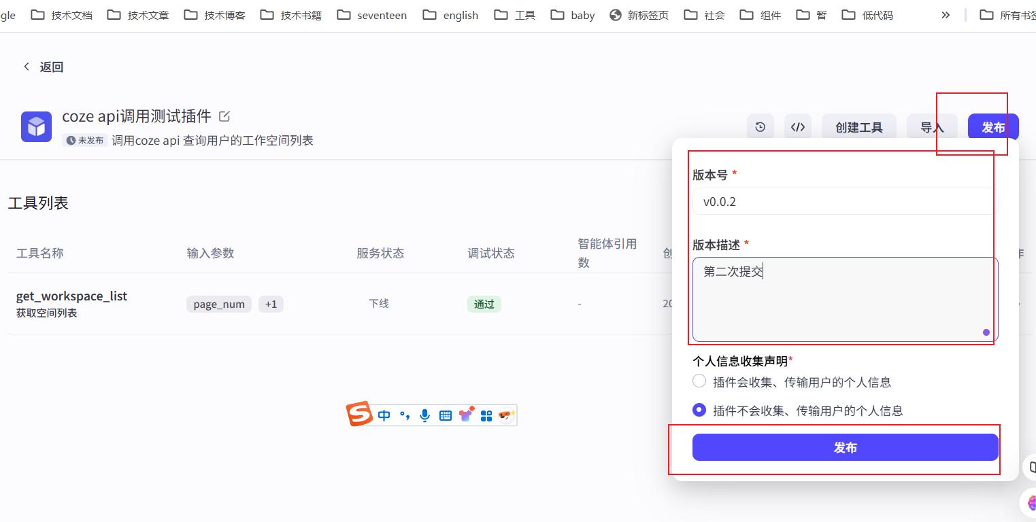
Task: Click the 导入 button
Action: (x=932, y=127)
